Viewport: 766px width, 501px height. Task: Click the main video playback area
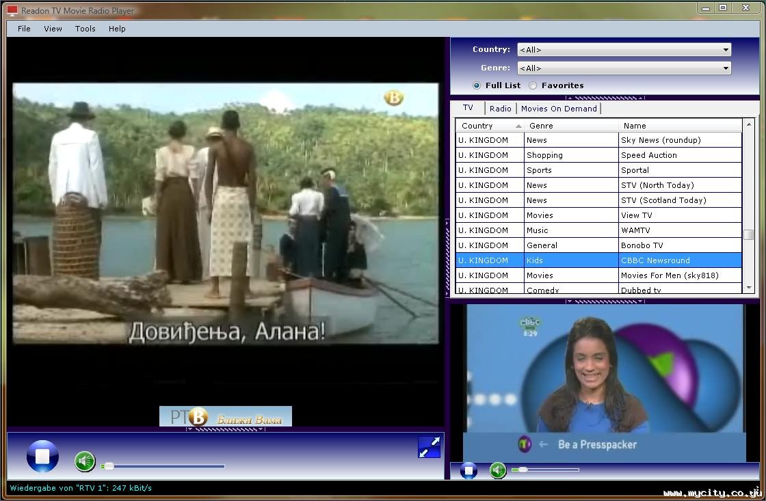[225, 232]
